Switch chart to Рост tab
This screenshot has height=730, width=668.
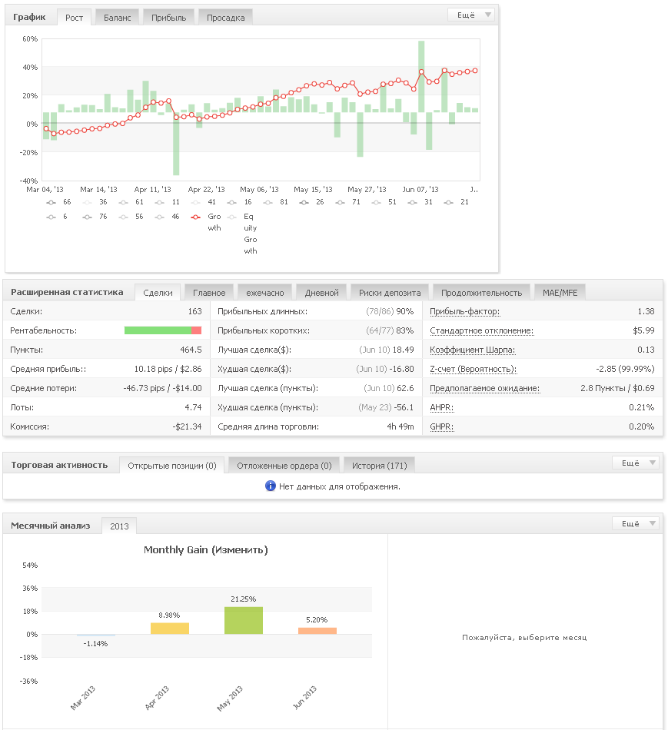coord(74,17)
